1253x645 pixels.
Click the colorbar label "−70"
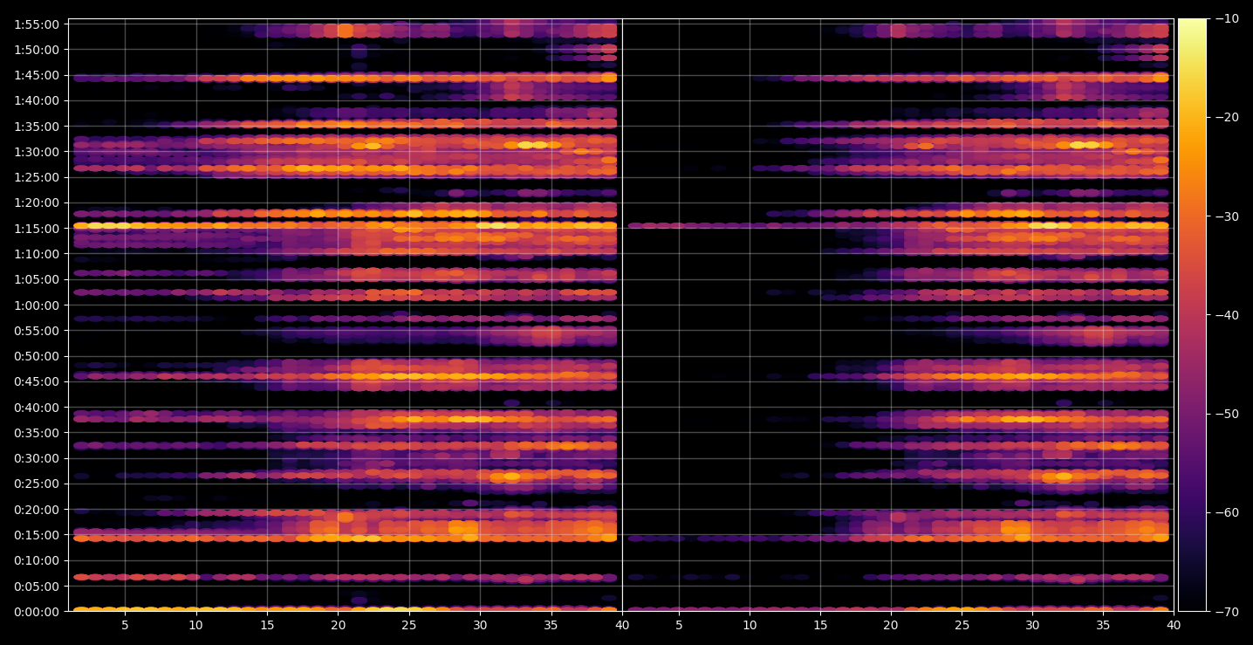[x=1226, y=612]
